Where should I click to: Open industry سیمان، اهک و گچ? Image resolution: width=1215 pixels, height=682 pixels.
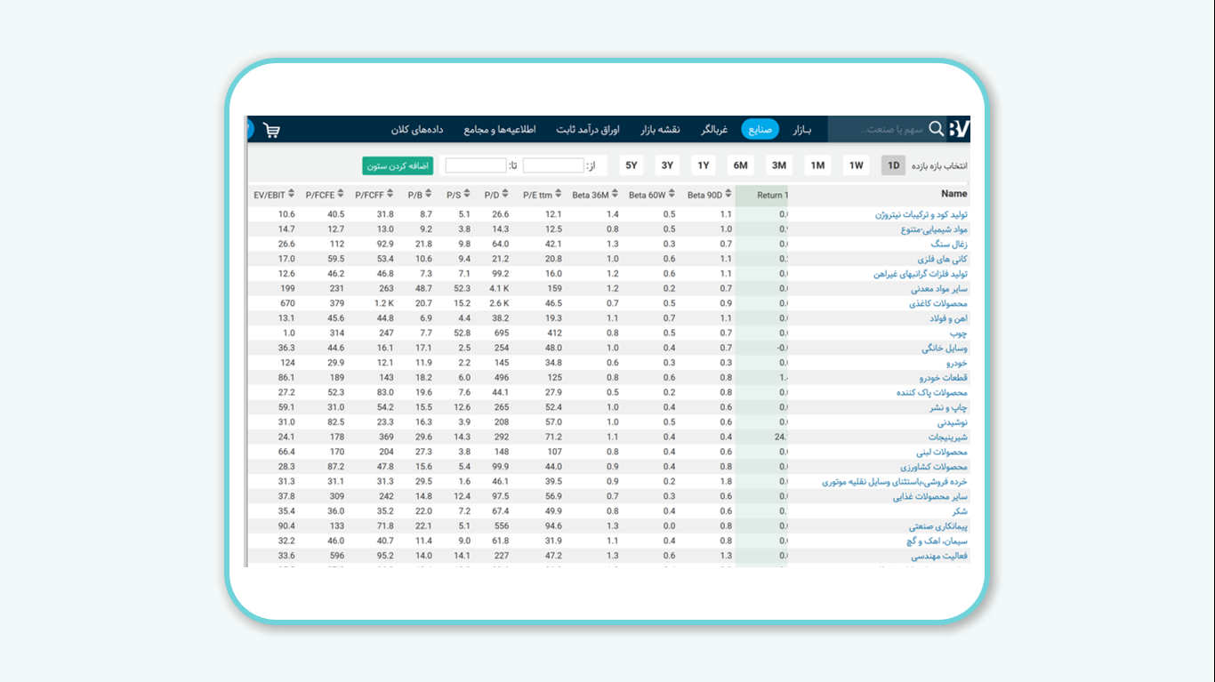pyautogui.click(x=937, y=541)
